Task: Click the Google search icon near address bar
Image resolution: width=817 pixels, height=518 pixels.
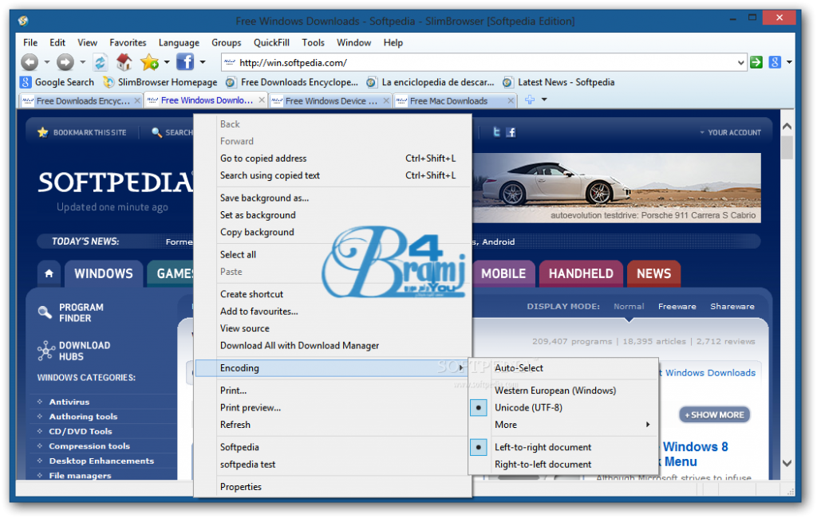Action: pos(775,61)
